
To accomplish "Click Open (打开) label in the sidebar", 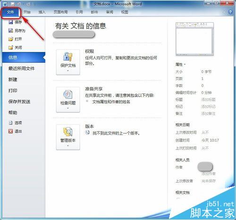I will [18, 39].
